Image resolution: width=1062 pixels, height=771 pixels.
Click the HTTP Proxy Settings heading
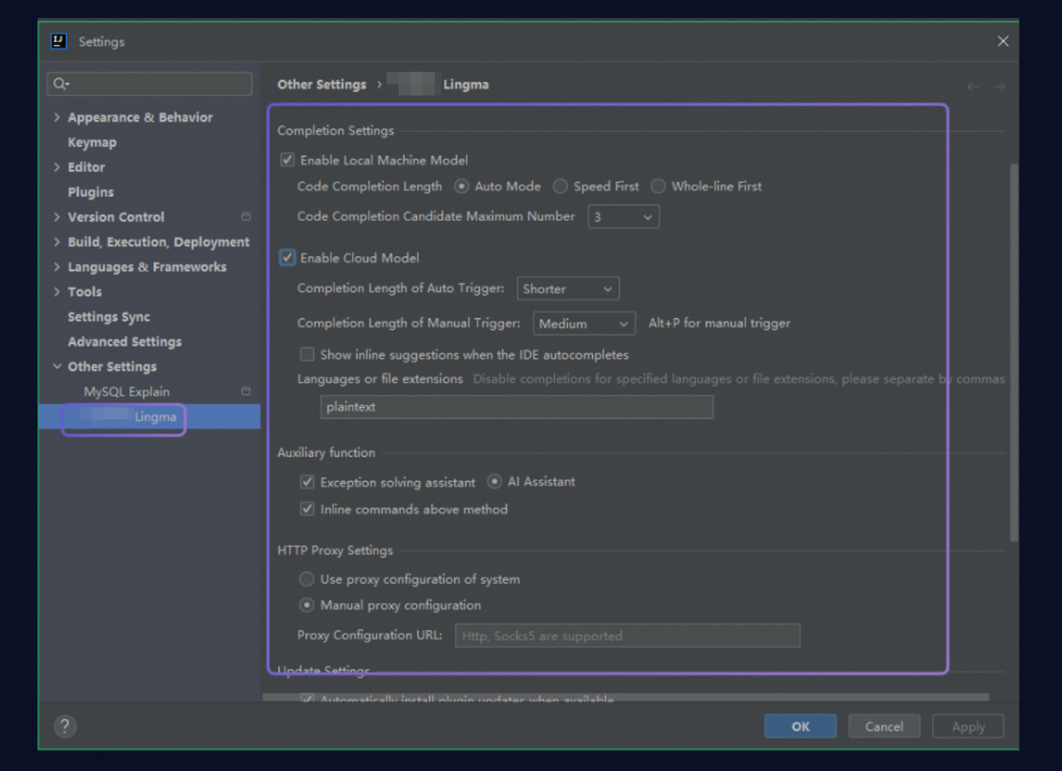point(335,550)
